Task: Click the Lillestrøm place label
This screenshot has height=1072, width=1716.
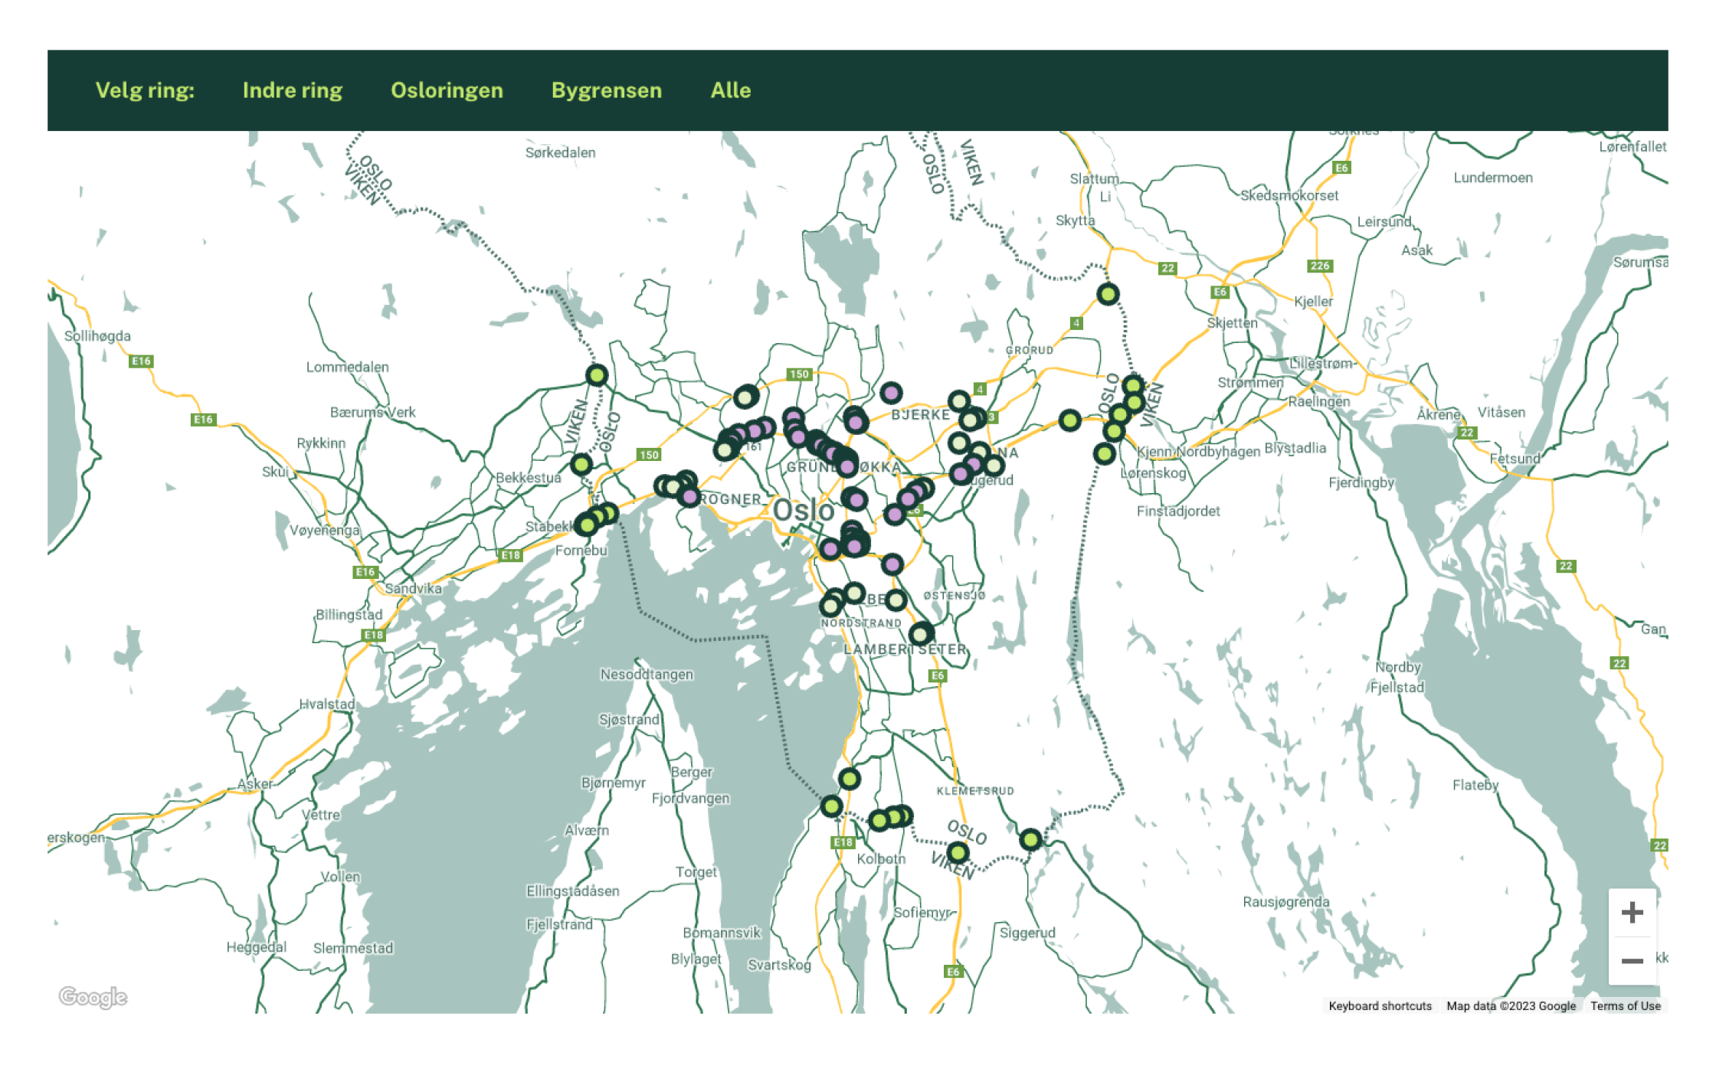Action: coord(1321,363)
